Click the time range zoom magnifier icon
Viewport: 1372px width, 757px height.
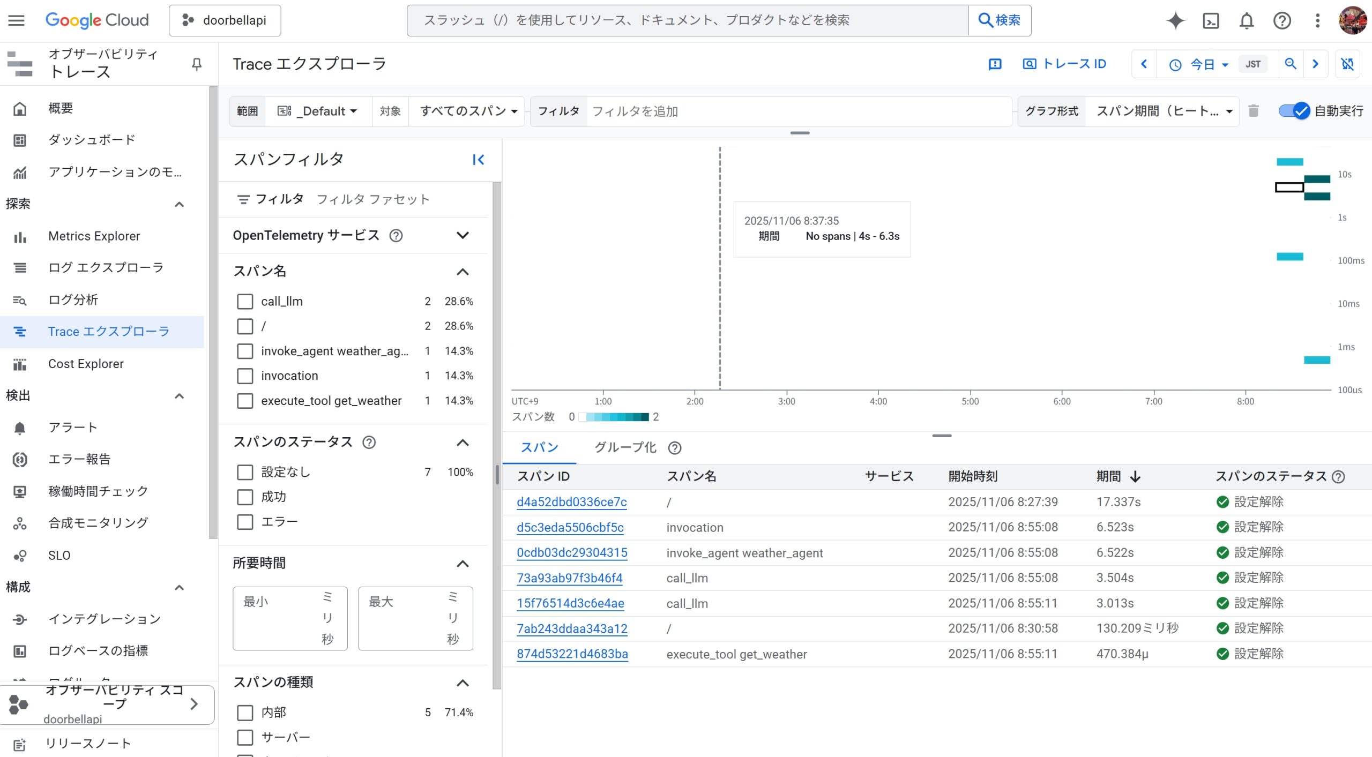click(1291, 64)
